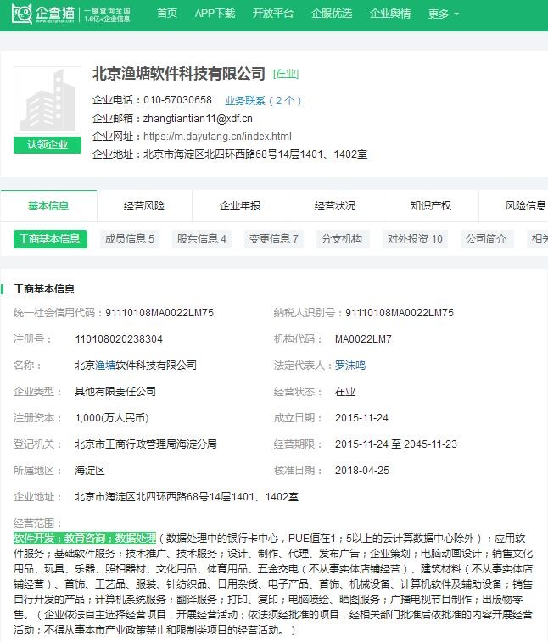This screenshot has width=548, height=642.
Task: Click the registration authority 北京市工商行政管理局海淀分局
Action: click(x=146, y=444)
